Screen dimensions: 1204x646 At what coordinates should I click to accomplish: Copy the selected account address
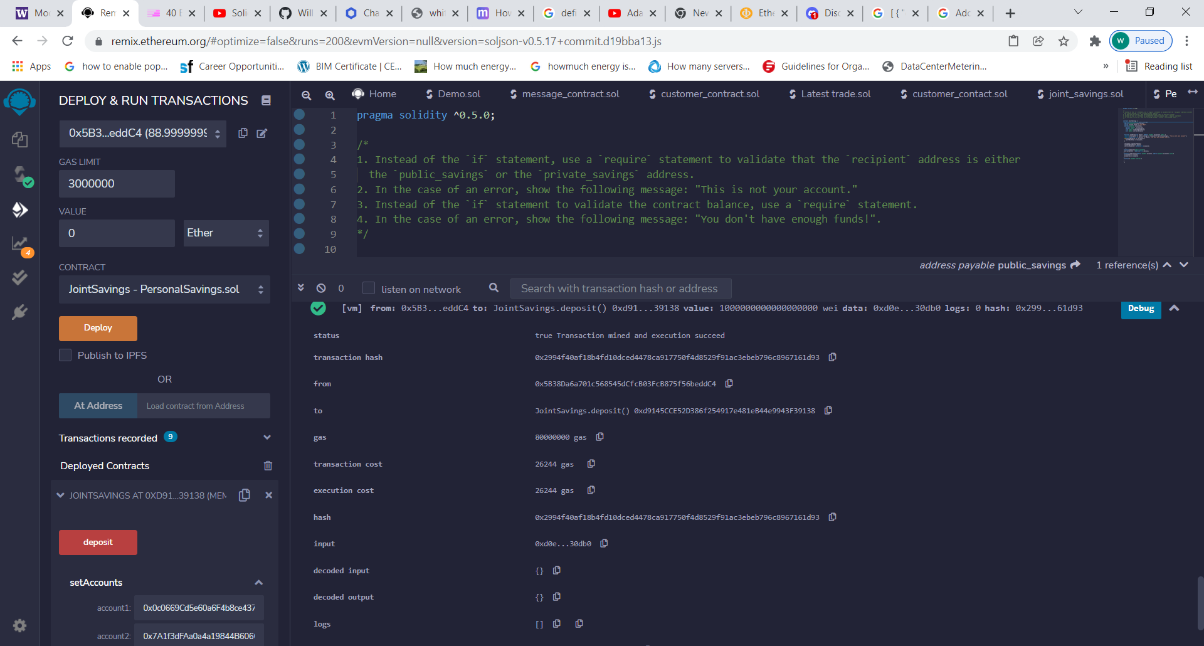tap(243, 133)
